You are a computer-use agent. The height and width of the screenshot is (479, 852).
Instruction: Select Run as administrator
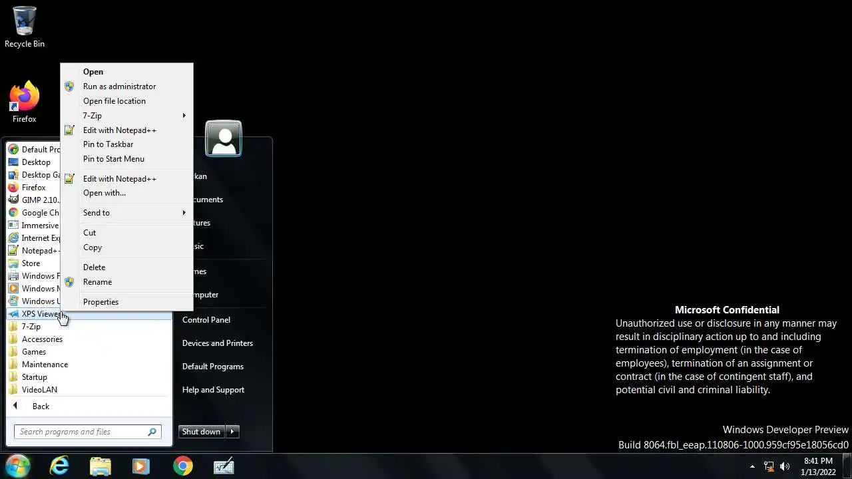pyautogui.click(x=126, y=86)
